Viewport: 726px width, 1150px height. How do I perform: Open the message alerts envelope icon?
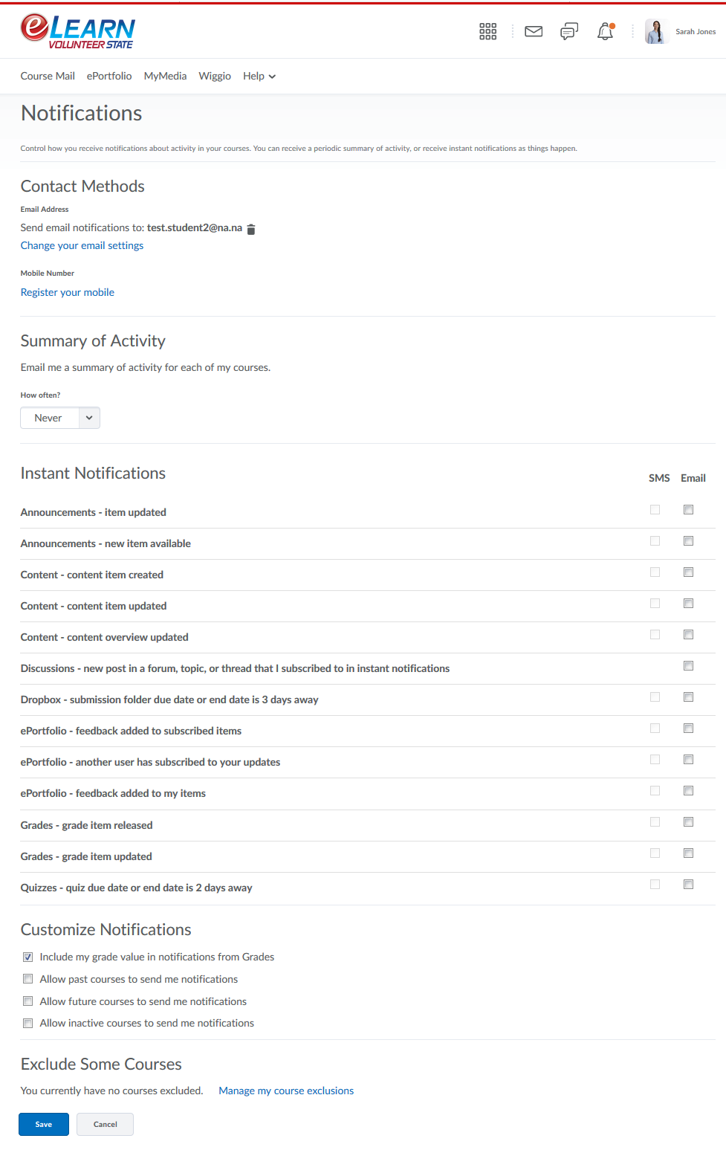point(534,31)
